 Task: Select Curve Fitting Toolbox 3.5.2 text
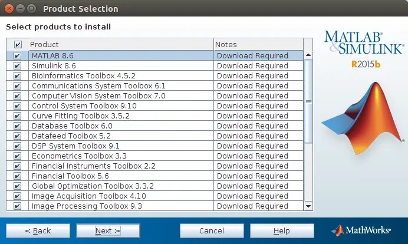coord(81,116)
